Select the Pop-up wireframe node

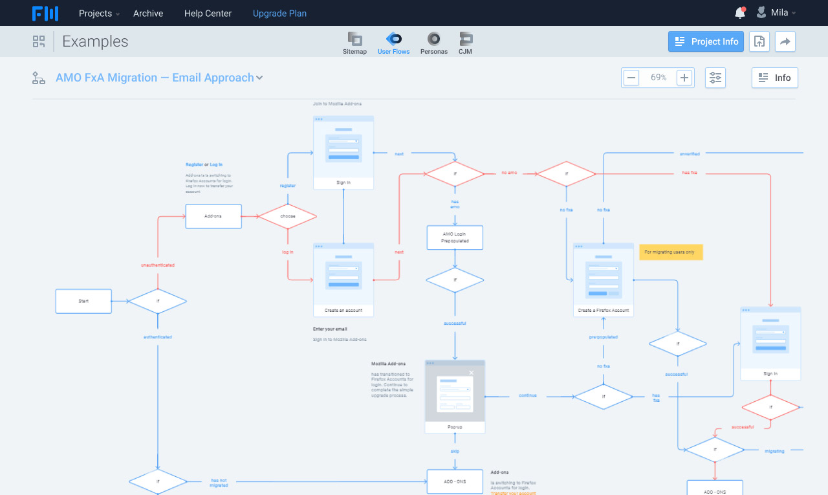tap(455, 397)
